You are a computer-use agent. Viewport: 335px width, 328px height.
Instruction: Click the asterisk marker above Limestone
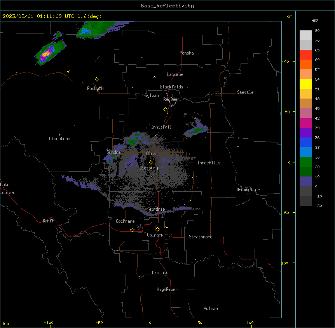(x=59, y=134)
